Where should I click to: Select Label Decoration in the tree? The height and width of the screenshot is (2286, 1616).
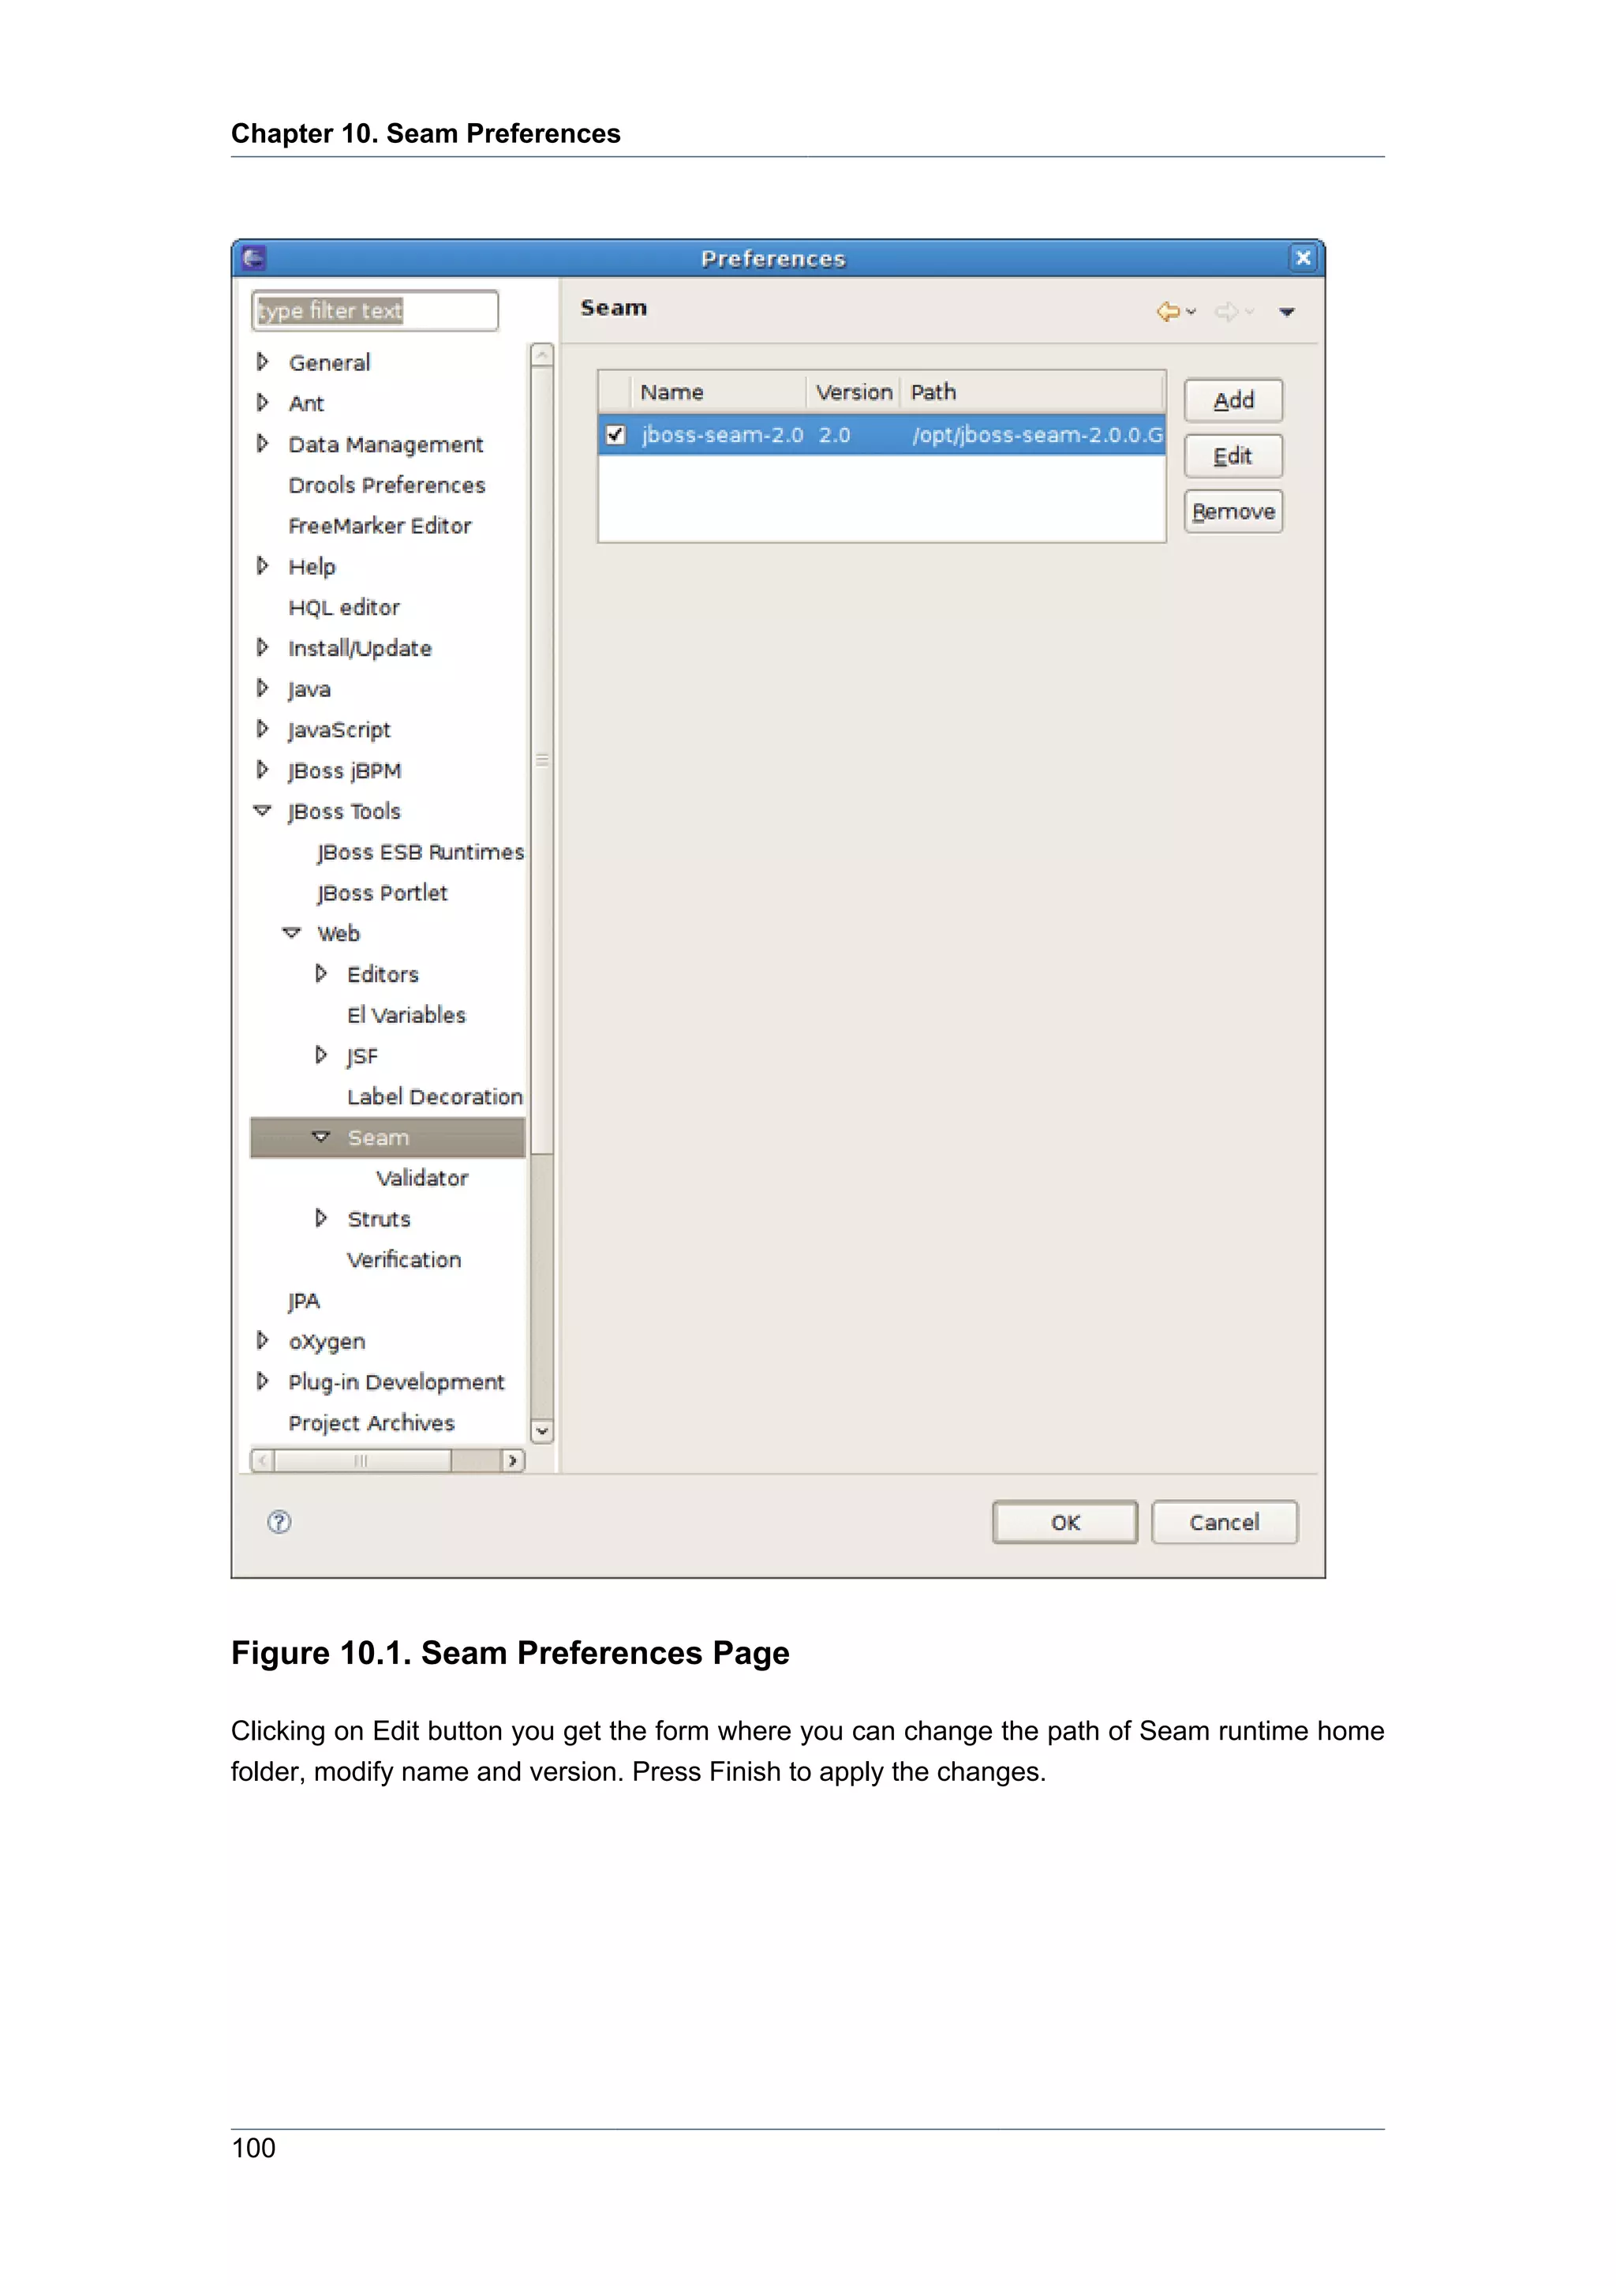pyautogui.click(x=435, y=1096)
